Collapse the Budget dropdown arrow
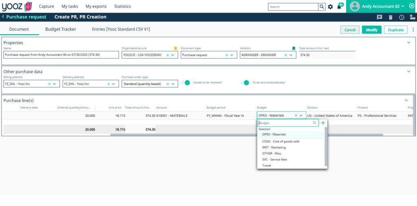This screenshot has width=417, height=206. pos(301,115)
